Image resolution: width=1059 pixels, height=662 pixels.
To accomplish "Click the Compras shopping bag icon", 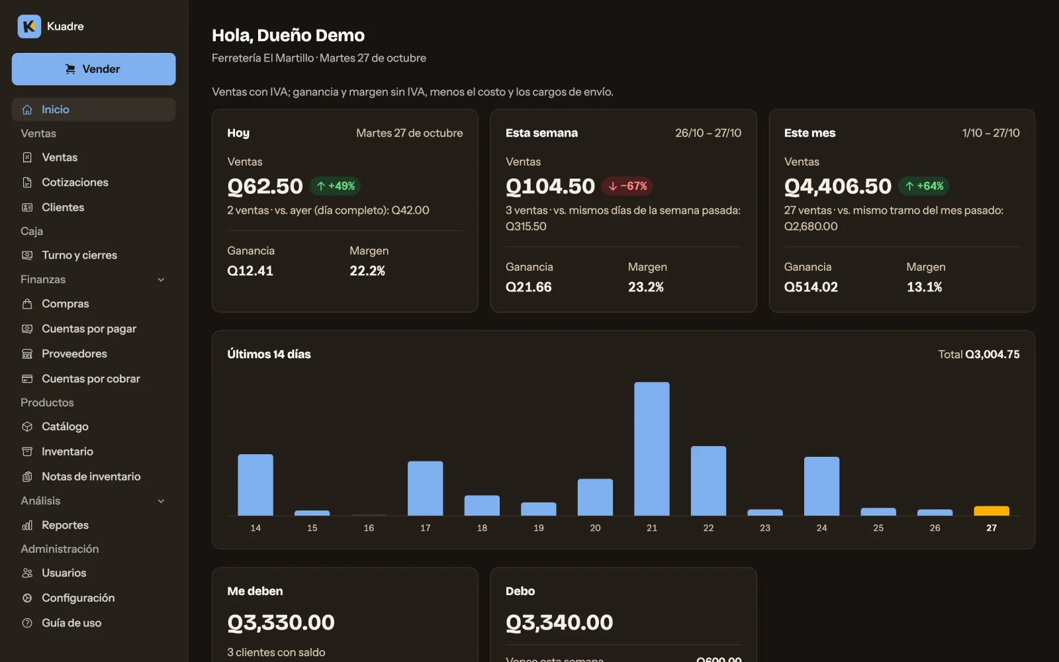I will pos(27,304).
